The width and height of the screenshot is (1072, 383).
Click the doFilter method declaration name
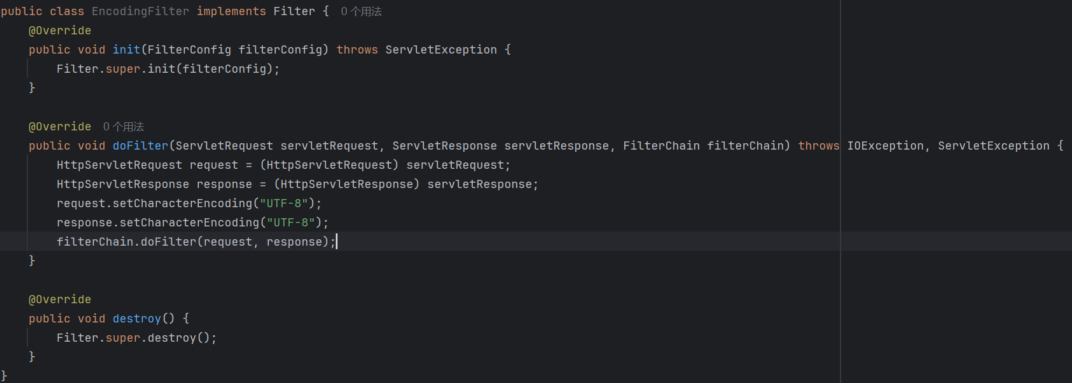[x=140, y=146]
